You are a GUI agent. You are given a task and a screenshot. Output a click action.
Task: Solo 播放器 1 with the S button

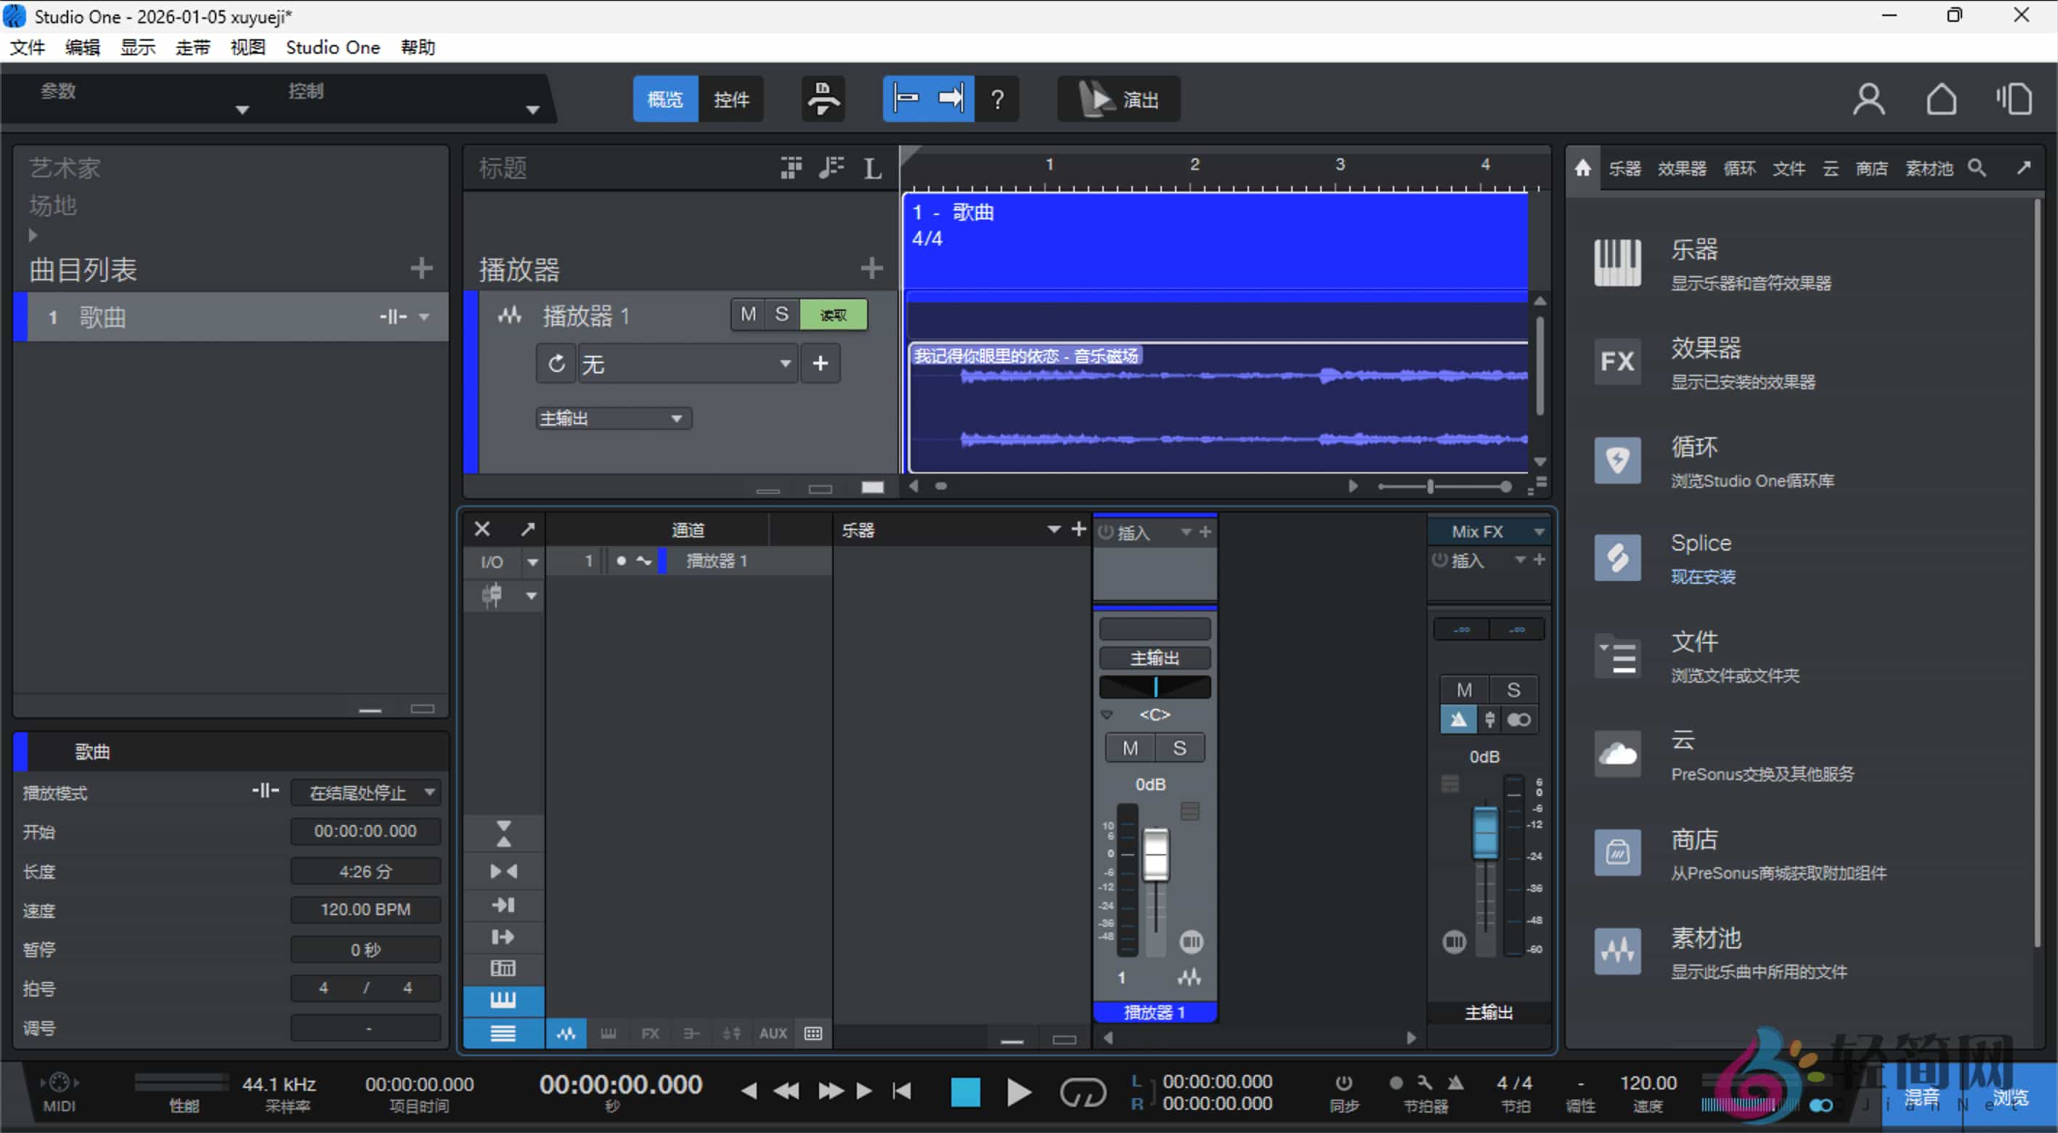pos(781,314)
